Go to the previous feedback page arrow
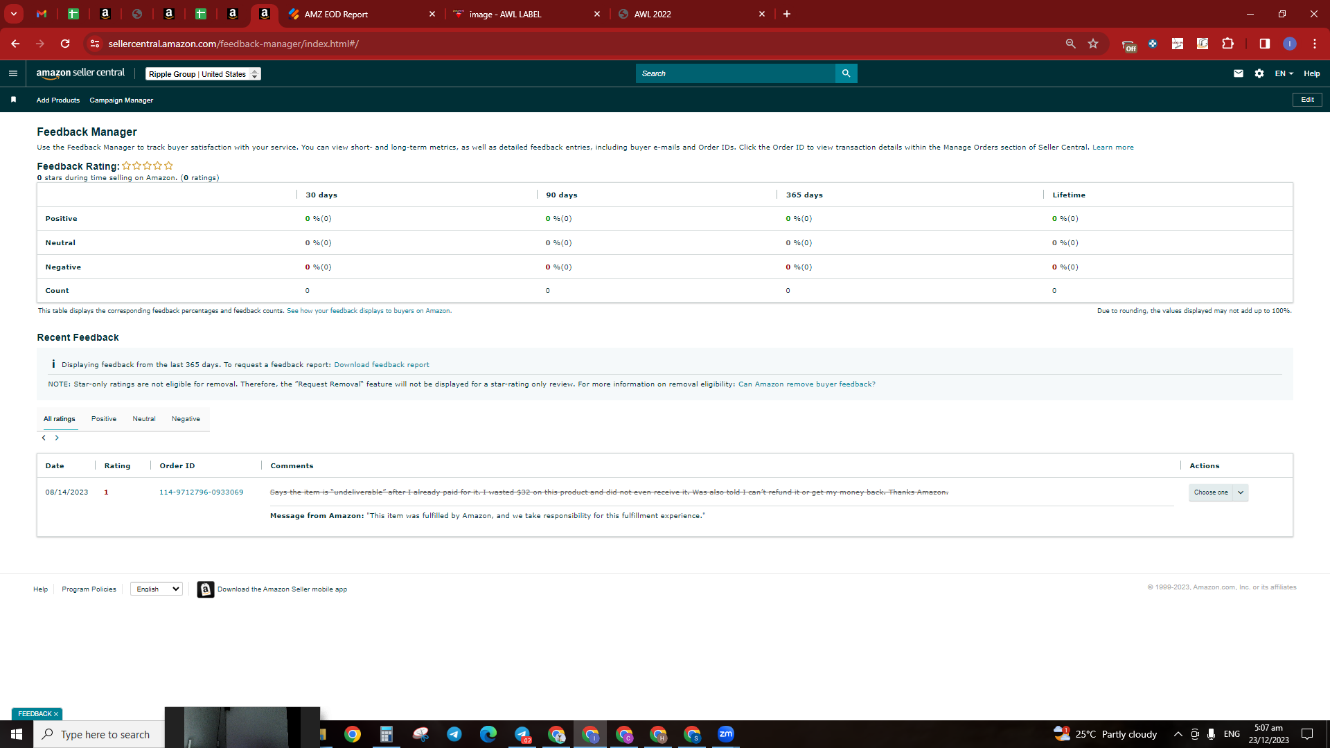The width and height of the screenshot is (1330, 748). point(44,438)
